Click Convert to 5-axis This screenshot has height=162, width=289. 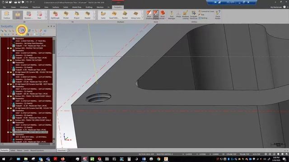click(x=206, y=11)
